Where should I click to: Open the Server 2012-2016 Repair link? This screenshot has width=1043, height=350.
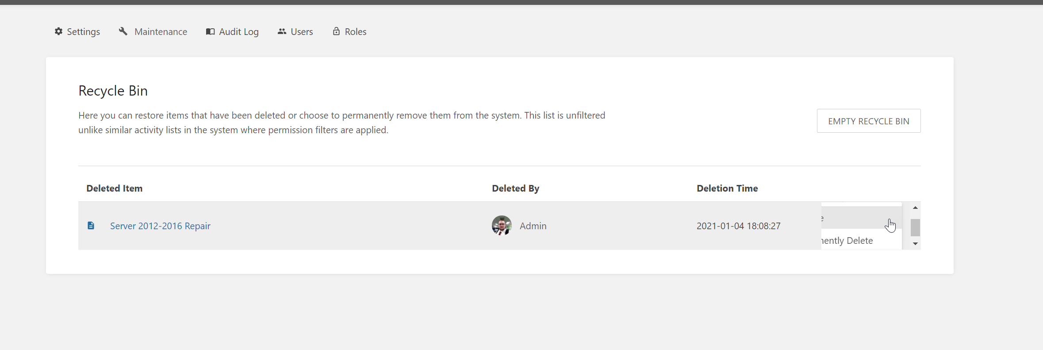pyautogui.click(x=160, y=226)
